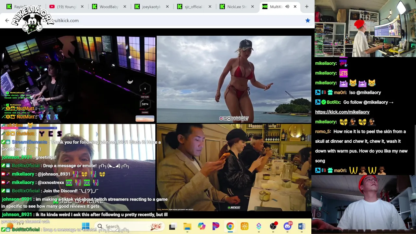Launch Microsoft Copilot from the taskbar
This screenshot has width=416, height=234.
click(x=201, y=227)
